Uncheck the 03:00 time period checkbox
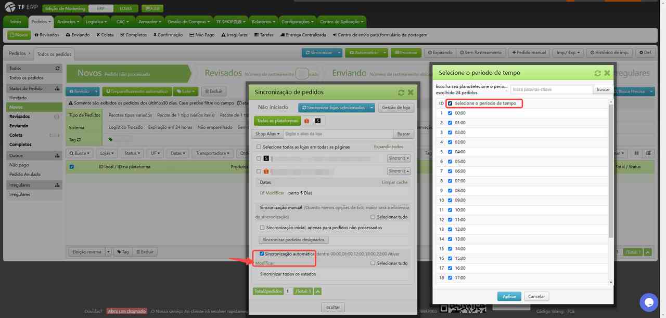The width and height of the screenshot is (666, 318). pyautogui.click(x=450, y=142)
